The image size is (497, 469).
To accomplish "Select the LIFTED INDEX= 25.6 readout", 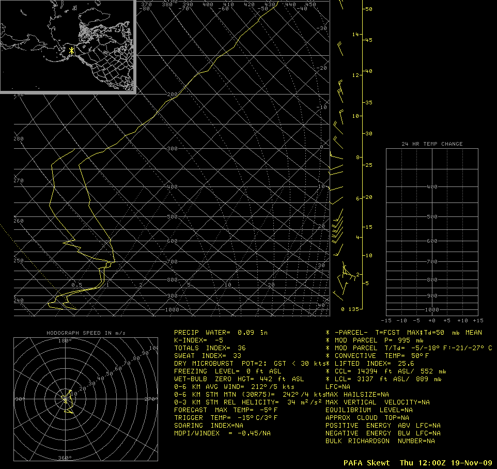I will [x=370, y=364].
